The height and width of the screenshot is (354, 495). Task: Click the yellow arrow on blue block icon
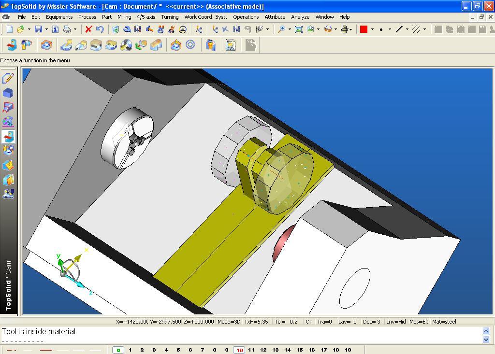coord(66,45)
